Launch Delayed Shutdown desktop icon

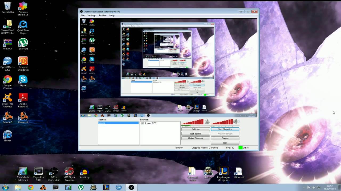pyautogui.click(x=23, y=64)
